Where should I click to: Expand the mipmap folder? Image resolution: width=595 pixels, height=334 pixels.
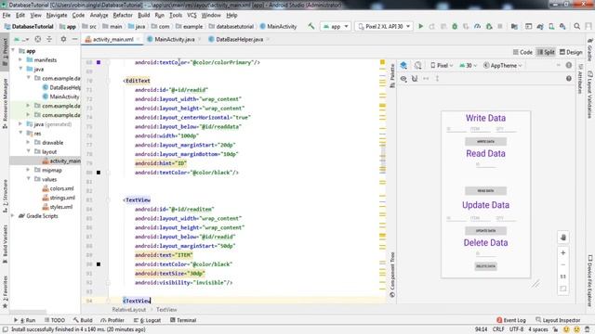(x=28, y=170)
